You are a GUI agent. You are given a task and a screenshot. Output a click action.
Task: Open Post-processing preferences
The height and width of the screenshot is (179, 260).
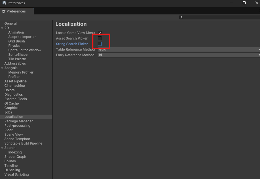pos(17,126)
